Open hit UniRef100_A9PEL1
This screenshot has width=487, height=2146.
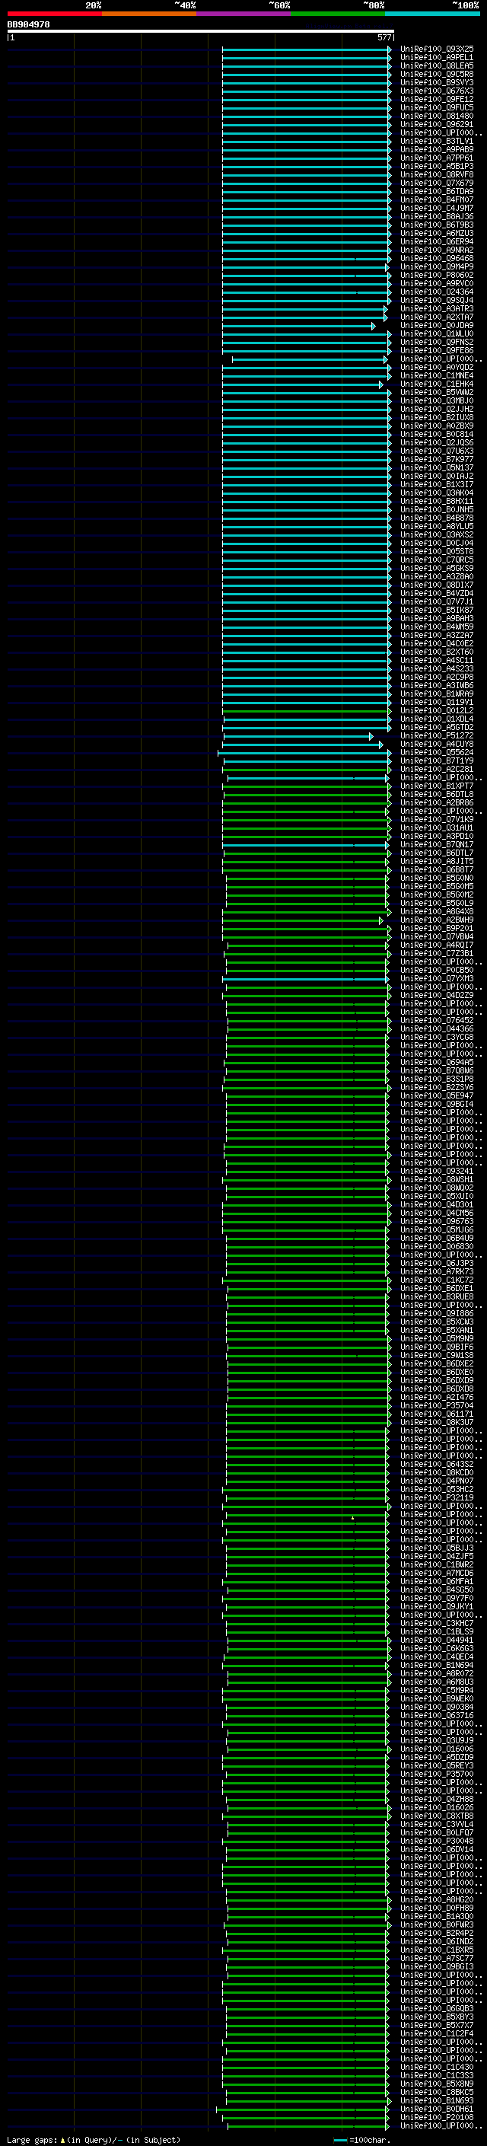tap(437, 58)
